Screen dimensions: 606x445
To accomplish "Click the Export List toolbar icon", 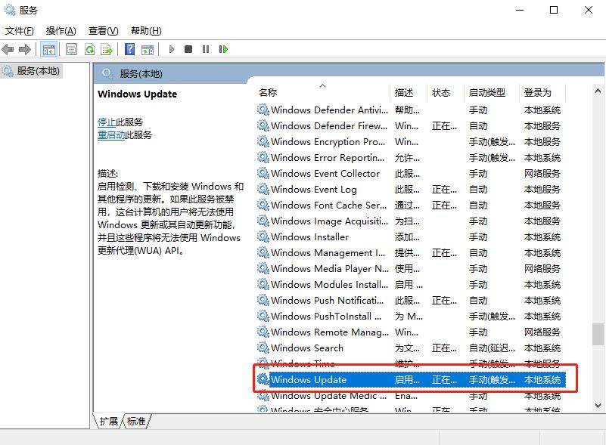I will pos(104,48).
